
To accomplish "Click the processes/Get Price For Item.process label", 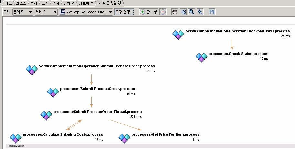I will coord(165,134).
